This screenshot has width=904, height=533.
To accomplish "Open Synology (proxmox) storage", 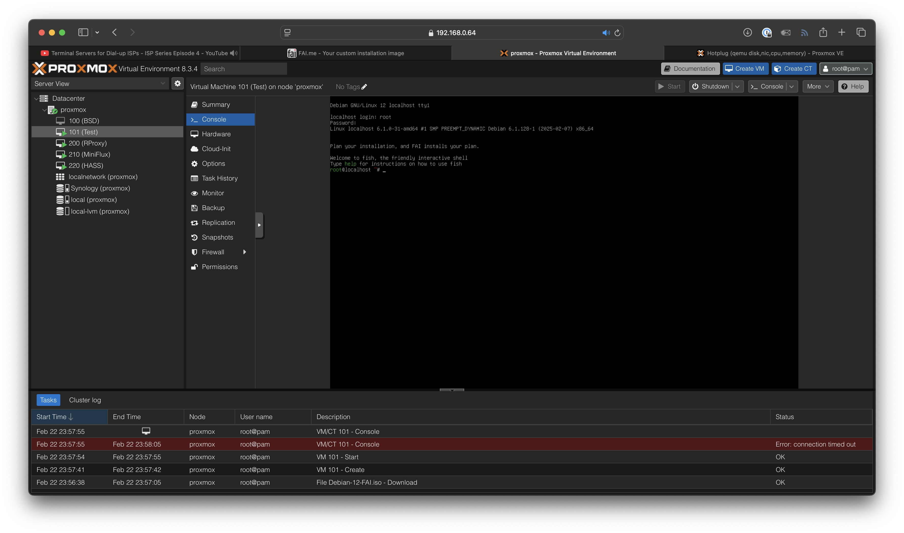I will point(100,188).
